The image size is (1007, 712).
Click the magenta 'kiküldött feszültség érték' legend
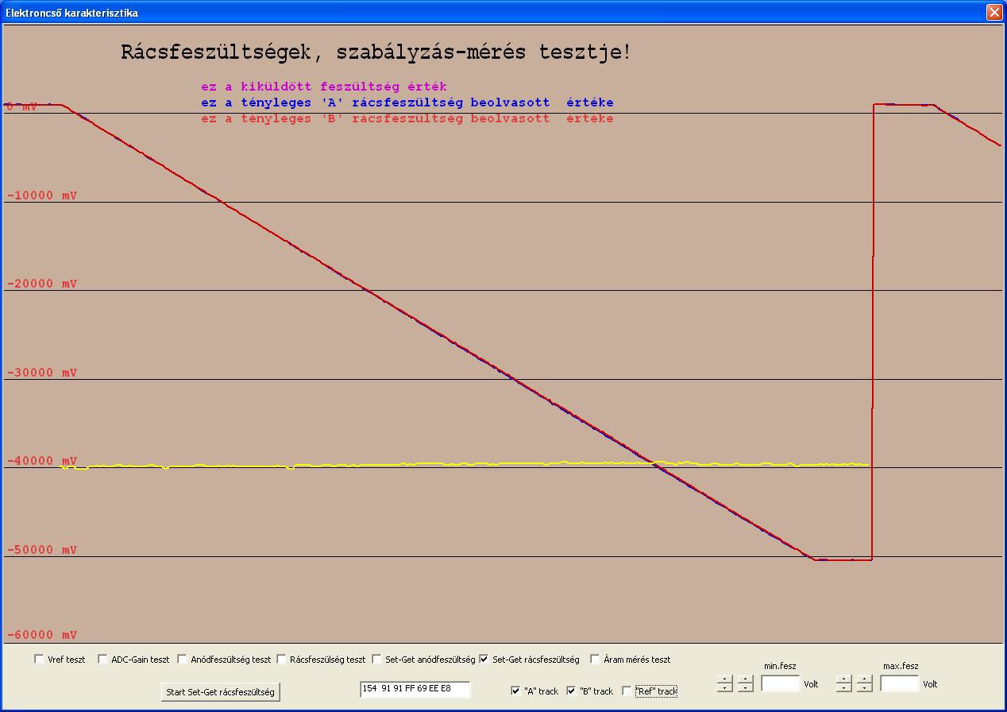tap(324, 87)
